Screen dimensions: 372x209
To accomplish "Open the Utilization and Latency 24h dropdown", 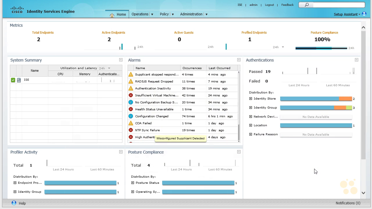I will (x=109, y=68).
